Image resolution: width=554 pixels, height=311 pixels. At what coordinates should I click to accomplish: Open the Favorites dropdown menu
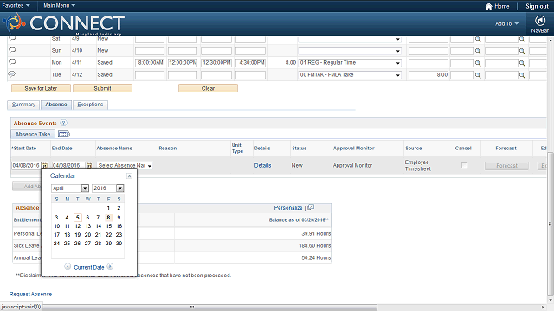pos(16,6)
